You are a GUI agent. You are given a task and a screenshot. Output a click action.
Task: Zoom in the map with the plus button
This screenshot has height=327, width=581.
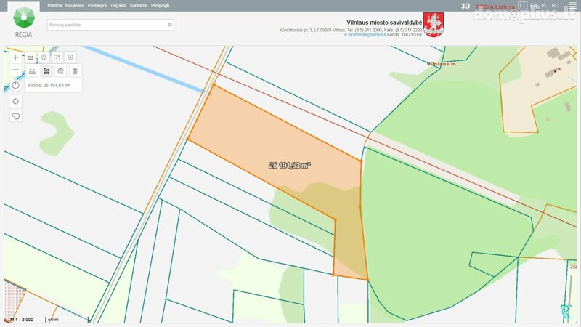click(x=15, y=57)
